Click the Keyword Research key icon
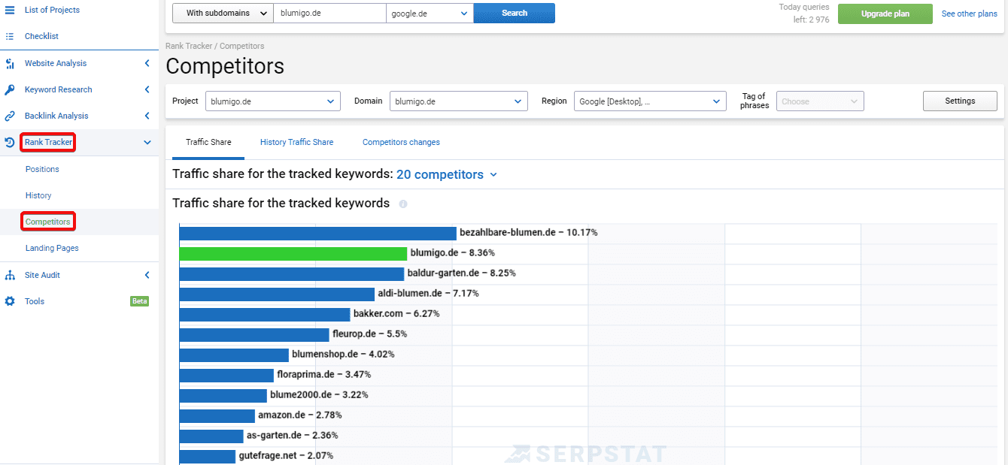The width and height of the screenshot is (1008, 465). (10, 90)
